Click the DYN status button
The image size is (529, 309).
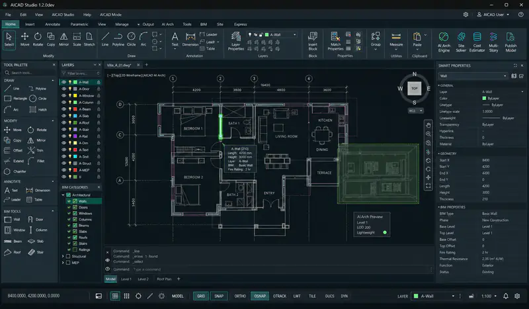344,296
